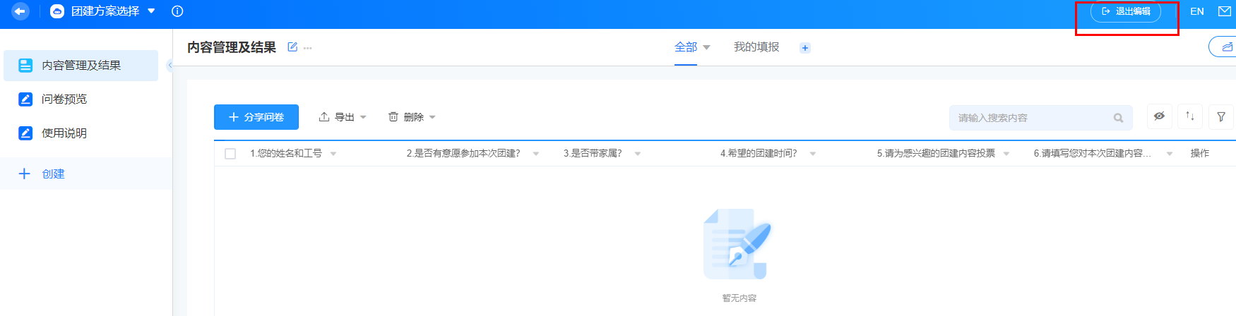Check the select-all checkbox in table header
The image size is (1236, 316).
230,154
